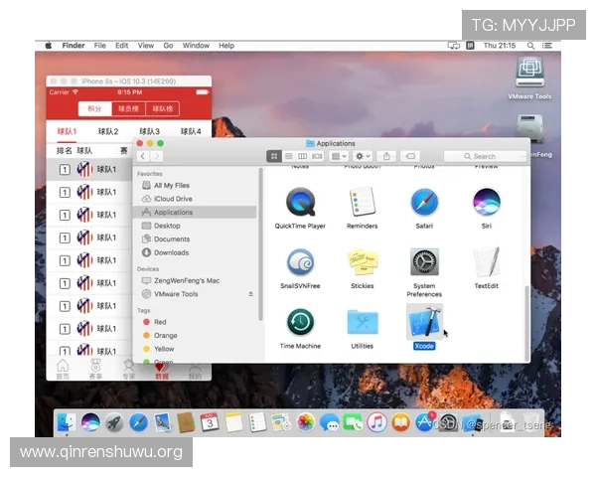
Task: Select the Yellow tag in sidebar
Action: [195, 349]
